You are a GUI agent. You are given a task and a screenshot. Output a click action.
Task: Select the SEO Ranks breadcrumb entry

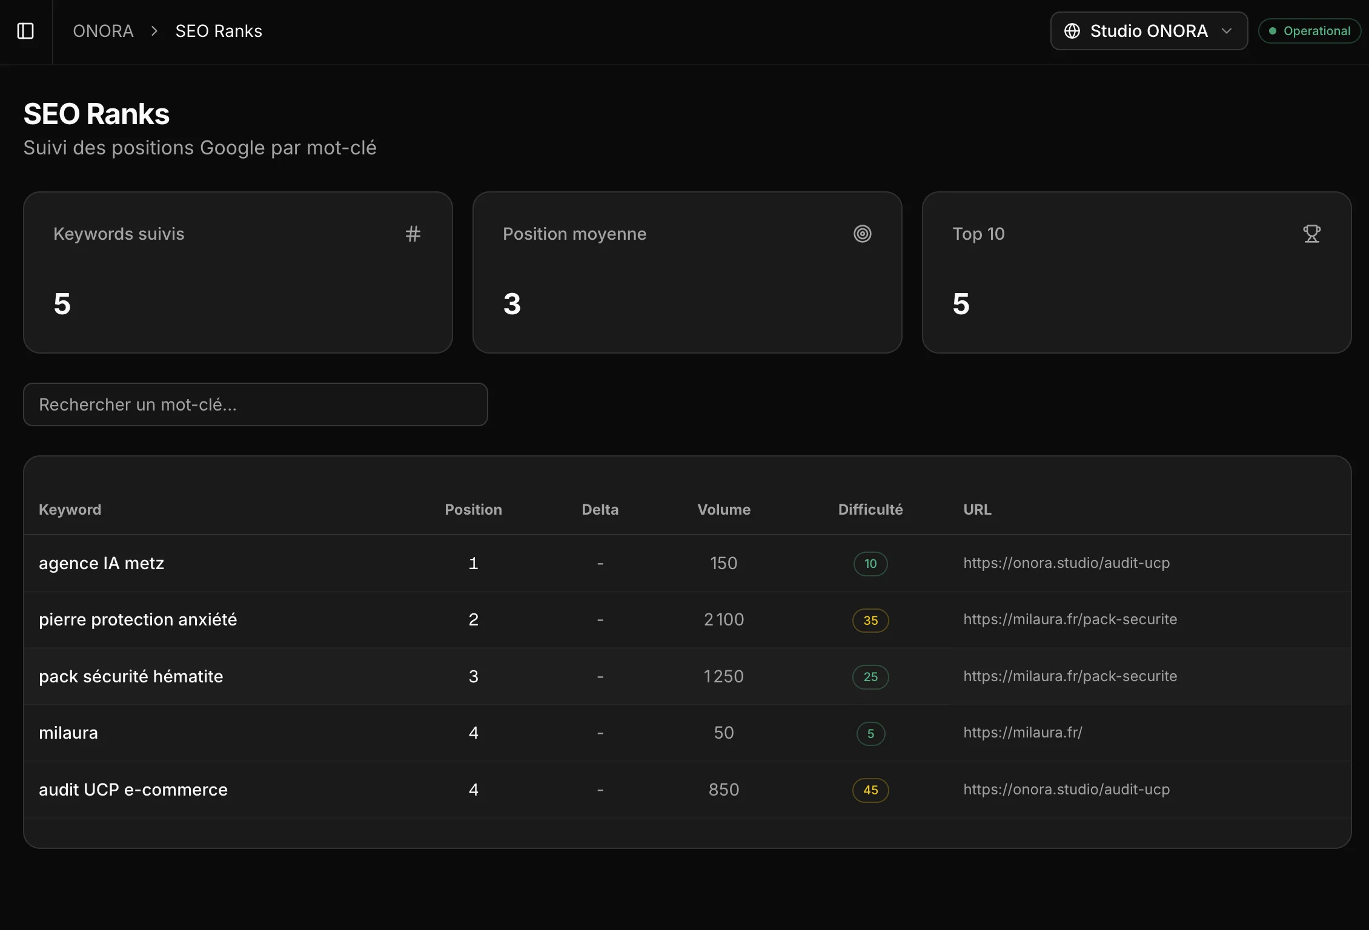pos(218,31)
